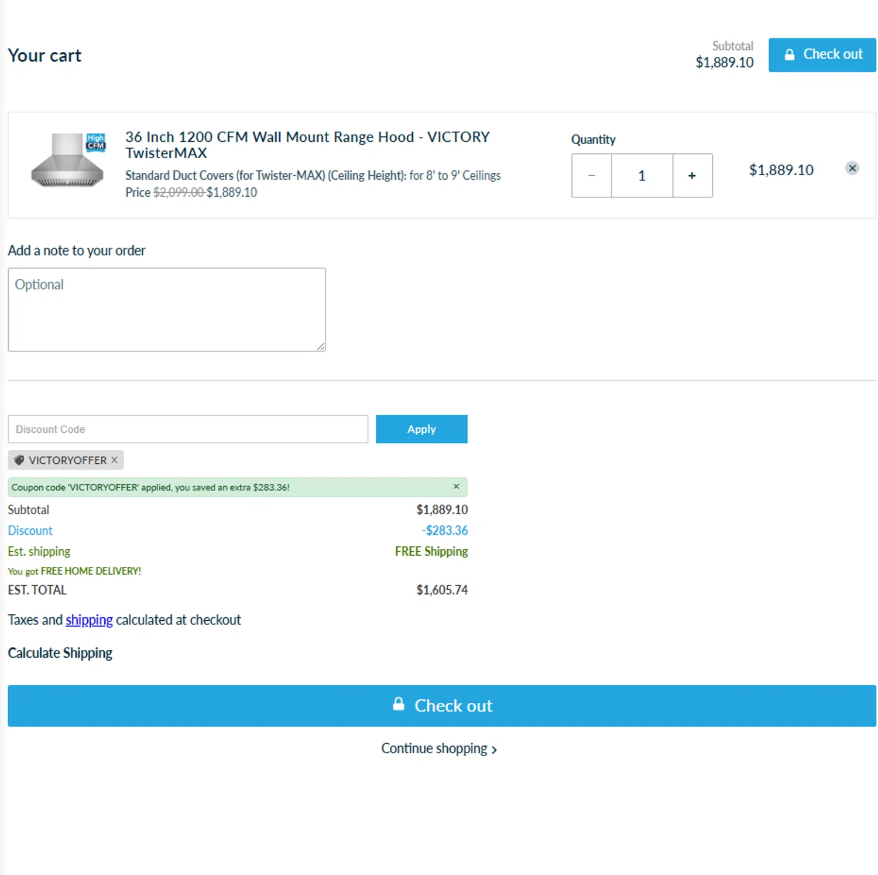
Task: Click the Discount label
Action: (30, 530)
